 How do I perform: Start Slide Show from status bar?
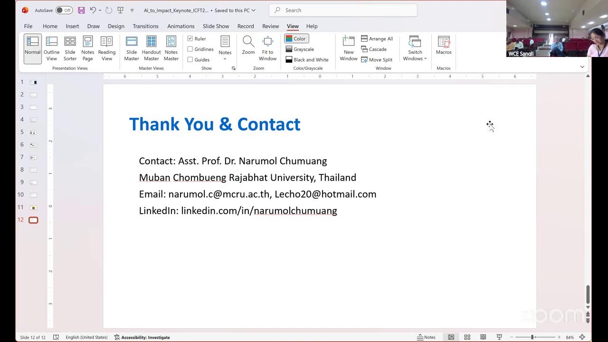[x=499, y=337]
